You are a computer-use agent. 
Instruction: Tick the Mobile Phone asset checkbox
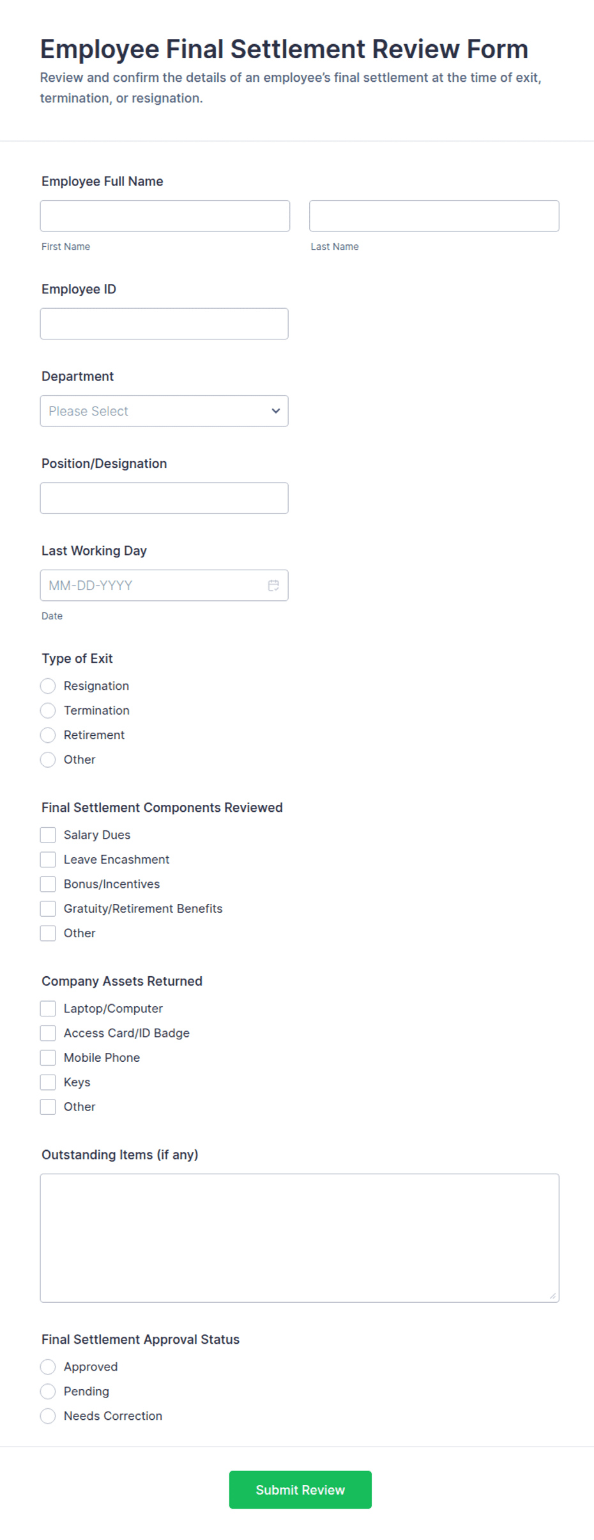(48, 1057)
